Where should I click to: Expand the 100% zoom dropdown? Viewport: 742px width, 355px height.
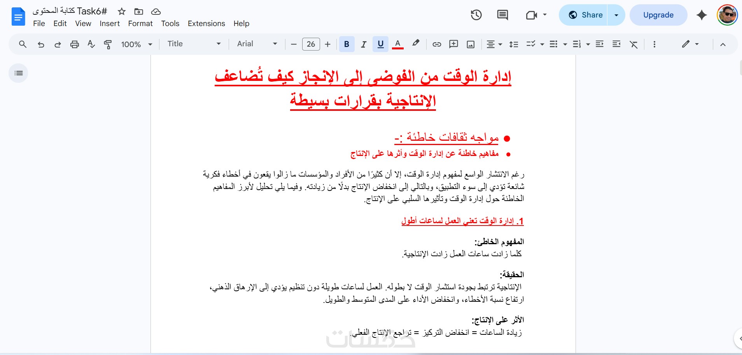[136, 44]
